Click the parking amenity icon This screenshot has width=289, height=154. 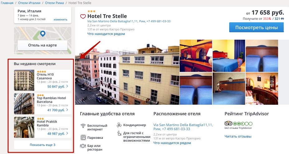[x=83, y=138]
